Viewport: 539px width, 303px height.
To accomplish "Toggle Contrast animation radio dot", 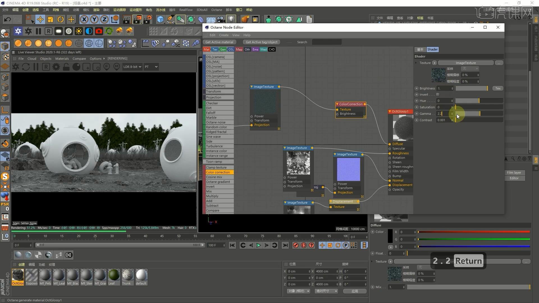I will click(x=417, y=120).
